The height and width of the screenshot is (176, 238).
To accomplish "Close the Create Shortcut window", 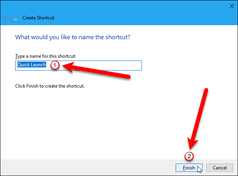I will [x=232, y=6].
